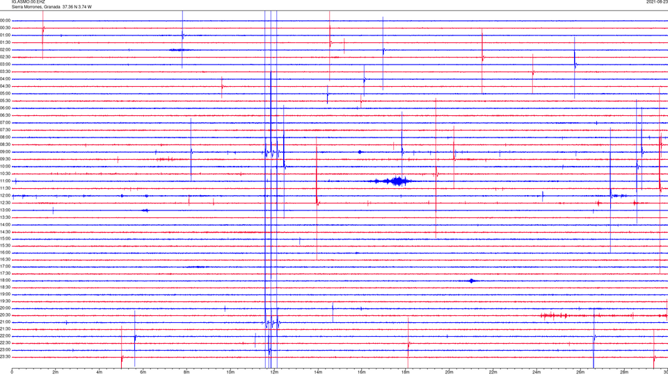Pick the 19:30 row label
Screen dimensions: 668x375
click(x=6, y=301)
